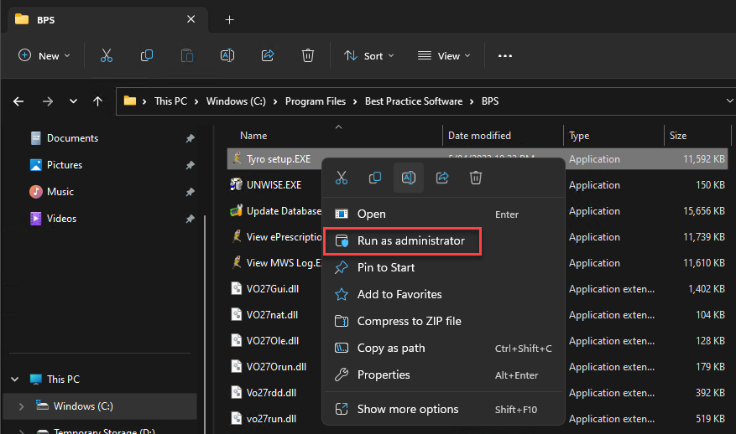This screenshot has width=736, height=434.
Task: Unpin Documents using its pin icon
Action: click(x=191, y=138)
